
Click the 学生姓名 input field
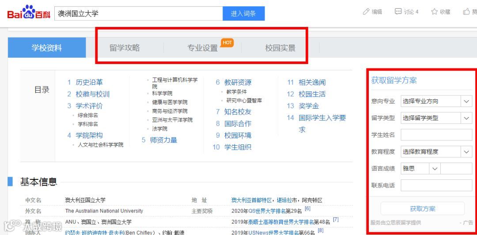pyautogui.click(x=436, y=135)
